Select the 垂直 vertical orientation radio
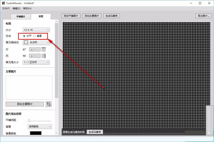 pyautogui.click(x=34, y=36)
